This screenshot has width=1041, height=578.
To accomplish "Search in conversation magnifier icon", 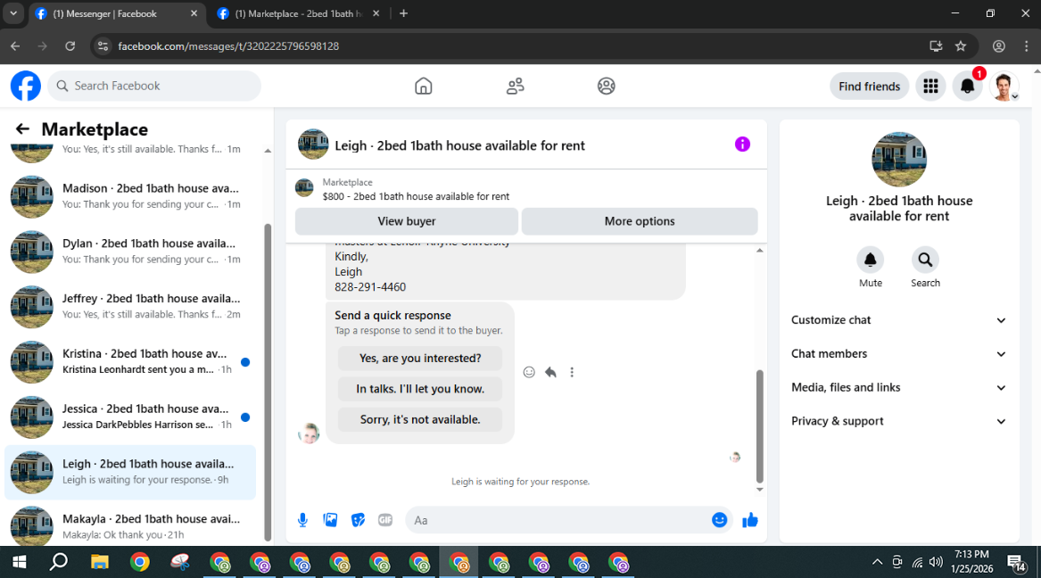I will click(x=925, y=260).
